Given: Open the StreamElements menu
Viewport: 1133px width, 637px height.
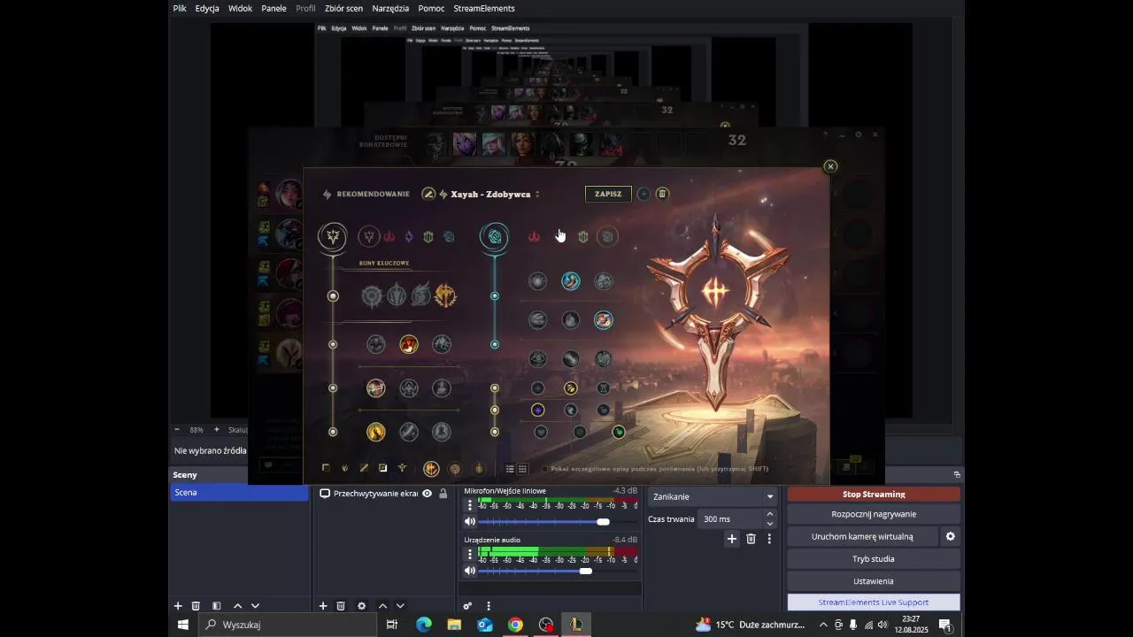Looking at the screenshot, I should (484, 8).
